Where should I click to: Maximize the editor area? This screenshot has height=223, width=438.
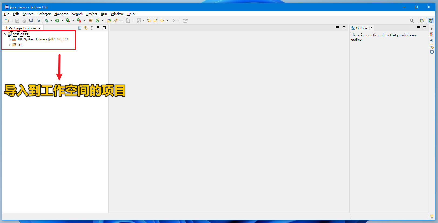pyautogui.click(x=344, y=28)
